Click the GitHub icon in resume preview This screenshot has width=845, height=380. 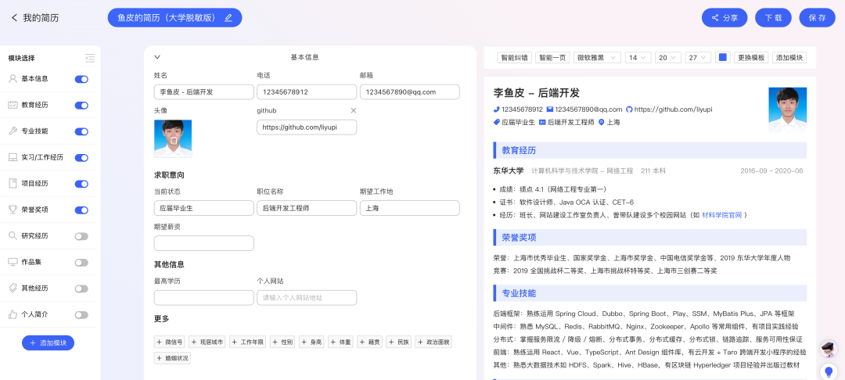629,109
